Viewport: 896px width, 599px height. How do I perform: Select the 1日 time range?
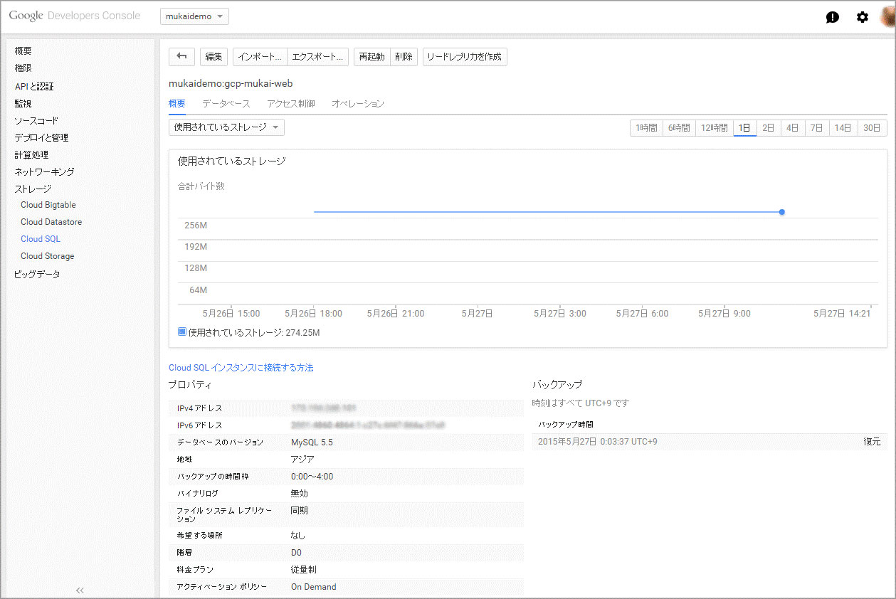pyautogui.click(x=744, y=128)
